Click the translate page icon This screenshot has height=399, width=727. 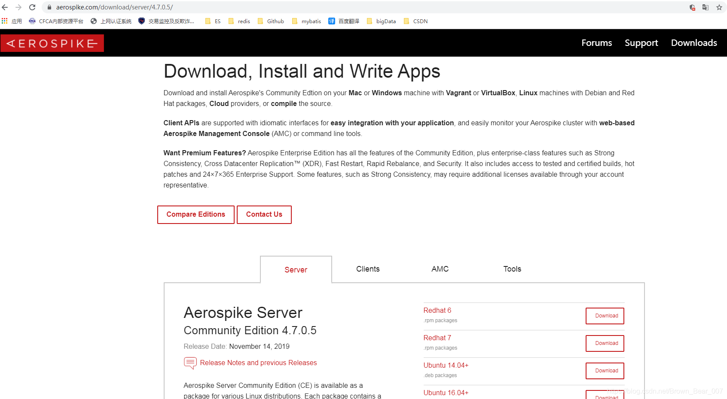706,7
